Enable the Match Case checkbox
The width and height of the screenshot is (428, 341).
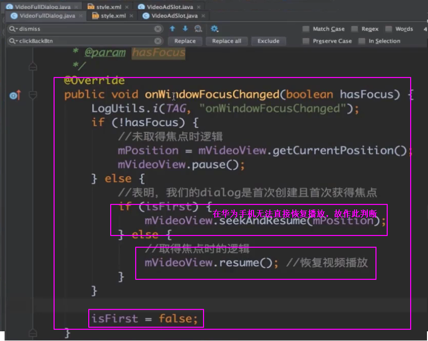[306, 29]
